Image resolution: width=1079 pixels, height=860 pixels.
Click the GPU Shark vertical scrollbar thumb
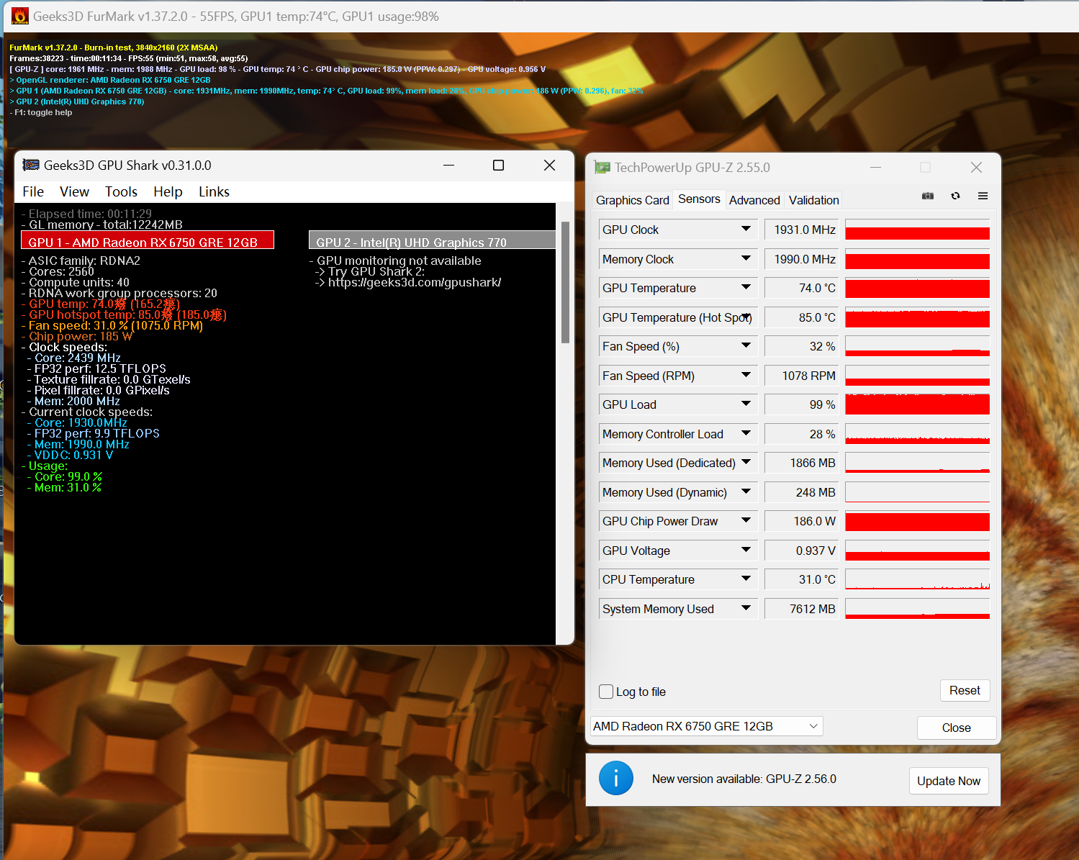click(565, 282)
